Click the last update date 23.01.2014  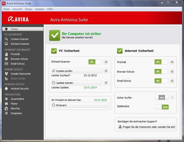[x=90, y=87]
